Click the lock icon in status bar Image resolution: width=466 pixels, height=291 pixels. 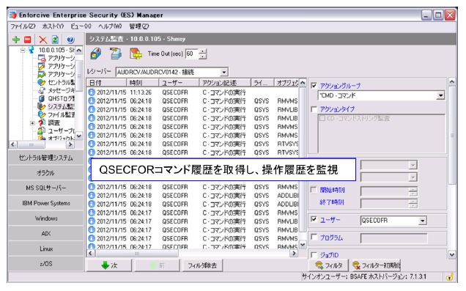point(451,277)
